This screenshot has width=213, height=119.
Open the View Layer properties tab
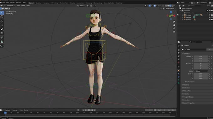179,56
